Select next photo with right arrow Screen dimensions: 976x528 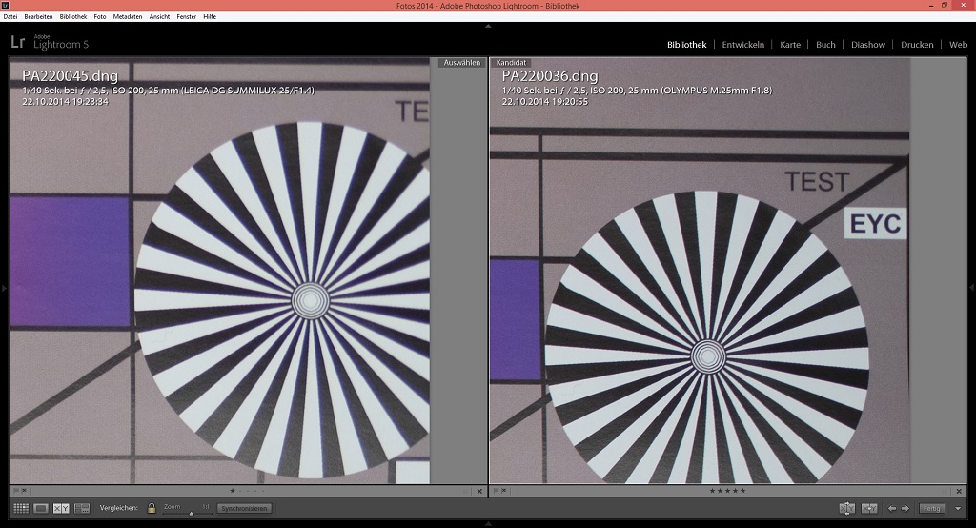(905, 509)
